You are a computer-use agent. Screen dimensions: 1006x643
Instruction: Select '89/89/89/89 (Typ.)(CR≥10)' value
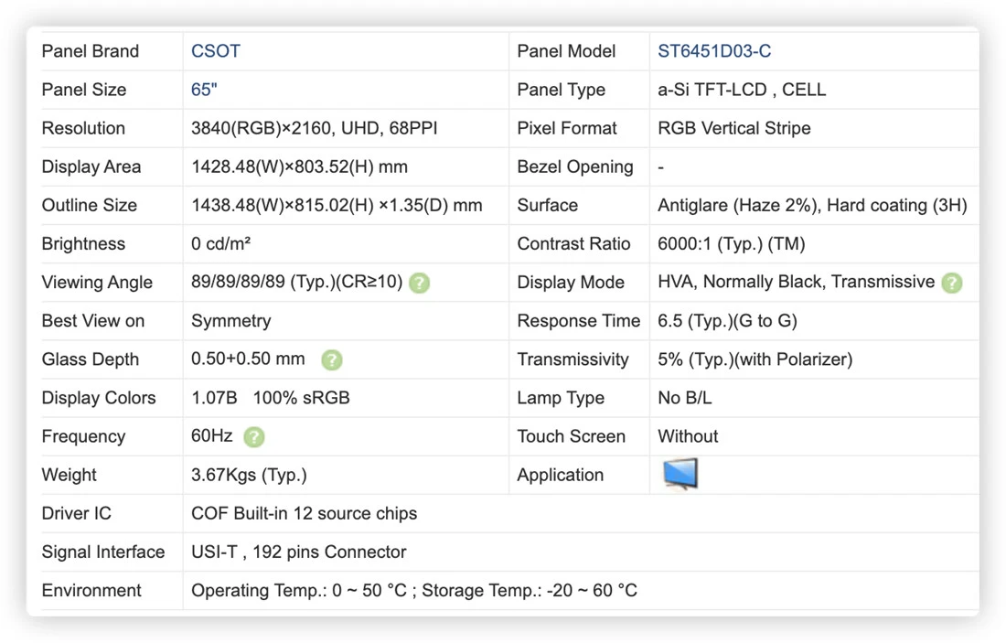[297, 283]
